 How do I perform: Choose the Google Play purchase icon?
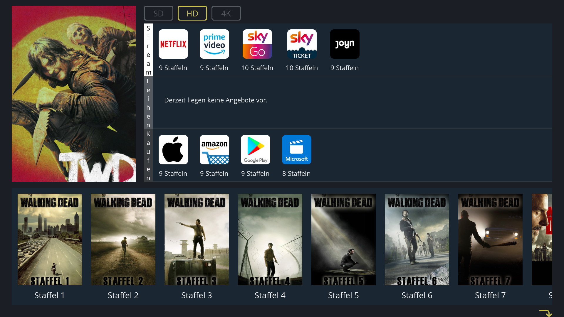click(255, 150)
